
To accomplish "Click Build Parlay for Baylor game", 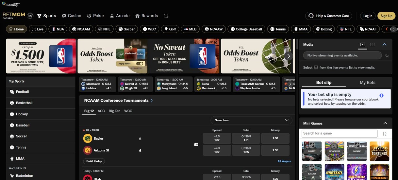I will click(x=94, y=161).
